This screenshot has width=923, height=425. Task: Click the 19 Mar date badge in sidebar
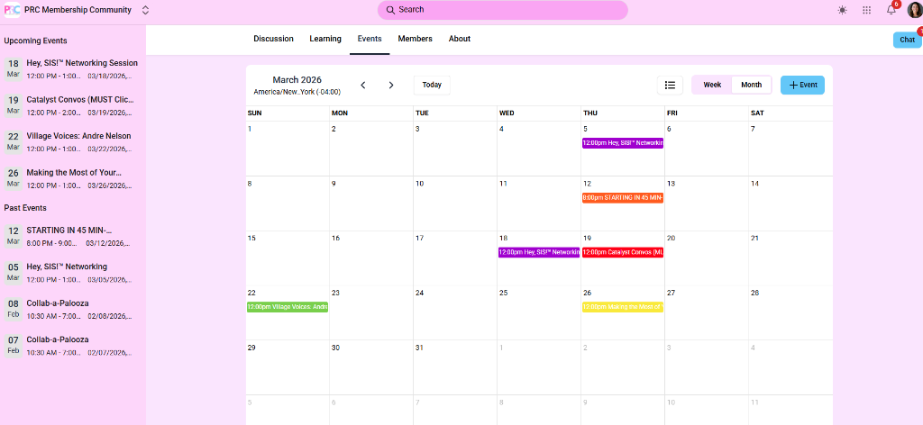[x=13, y=104]
